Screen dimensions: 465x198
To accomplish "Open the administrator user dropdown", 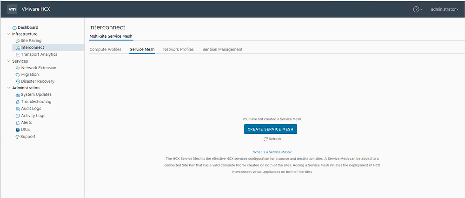I will click(445, 9).
